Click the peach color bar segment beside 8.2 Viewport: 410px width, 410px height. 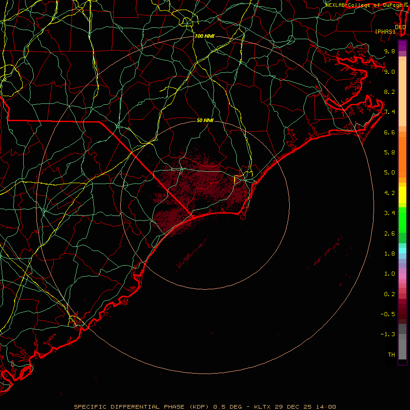coord(402,93)
